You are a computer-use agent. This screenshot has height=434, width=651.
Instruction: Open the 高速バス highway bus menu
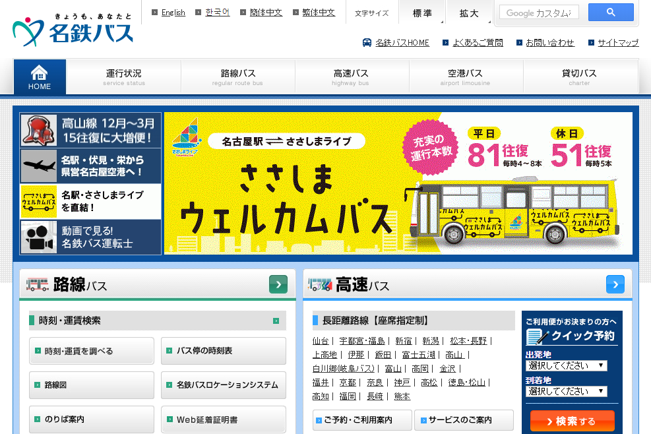coord(351,77)
